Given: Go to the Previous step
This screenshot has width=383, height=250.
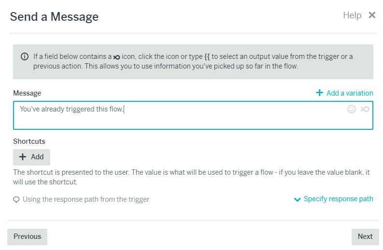Looking at the screenshot, I should [x=27, y=236].
